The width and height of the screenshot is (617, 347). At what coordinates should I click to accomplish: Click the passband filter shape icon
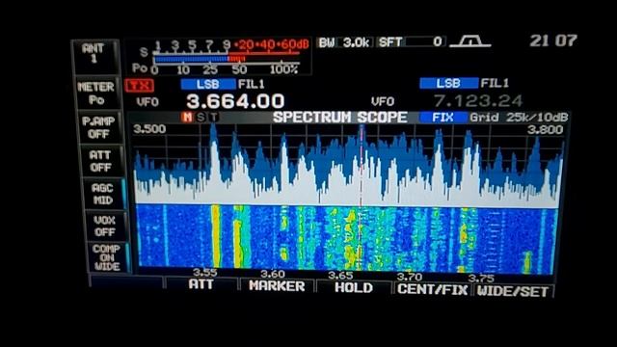470,41
